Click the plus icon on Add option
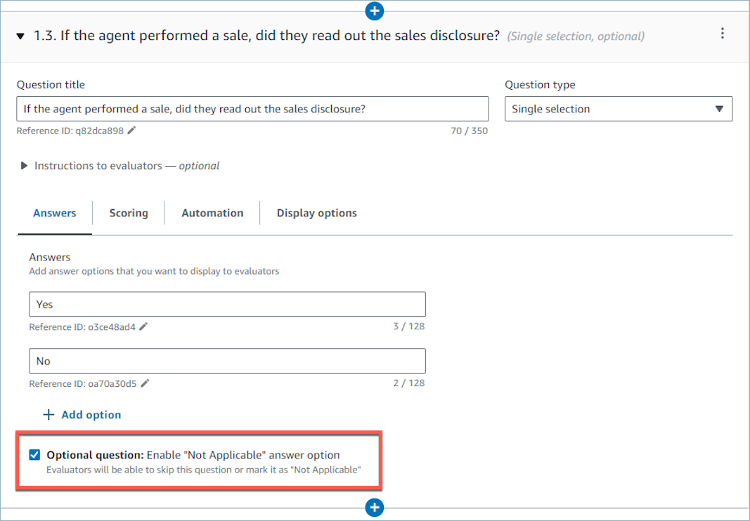 click(x=48, y=414)
